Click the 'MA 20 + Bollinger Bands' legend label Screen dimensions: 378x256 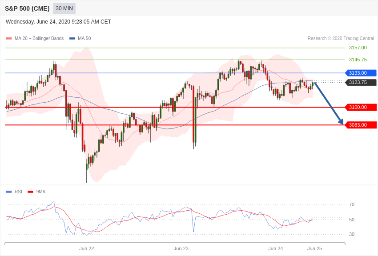(39, 39)
